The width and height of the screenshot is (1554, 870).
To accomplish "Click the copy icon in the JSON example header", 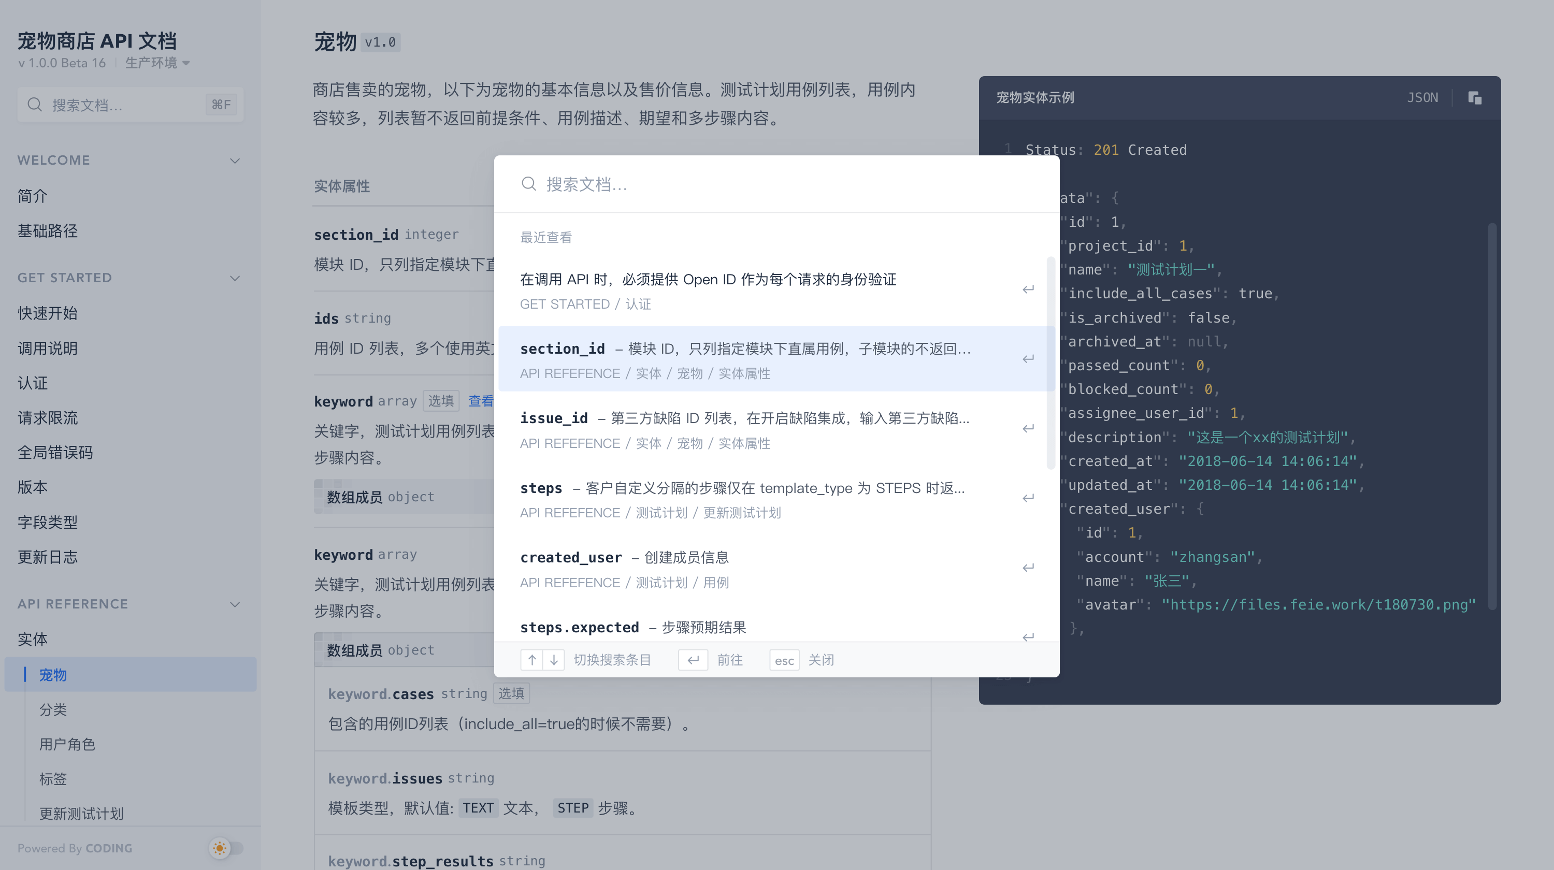I will 1474,98.
